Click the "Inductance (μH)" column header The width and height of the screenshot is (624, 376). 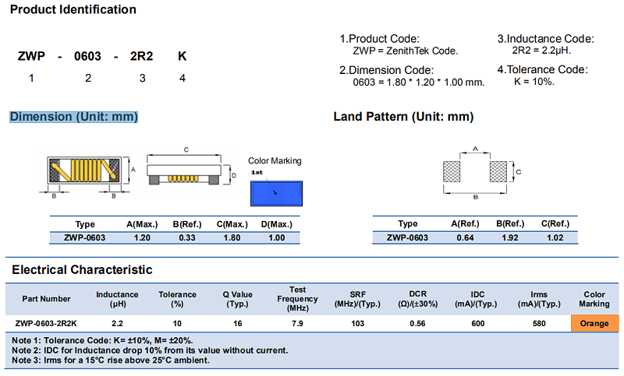(118, 300)
